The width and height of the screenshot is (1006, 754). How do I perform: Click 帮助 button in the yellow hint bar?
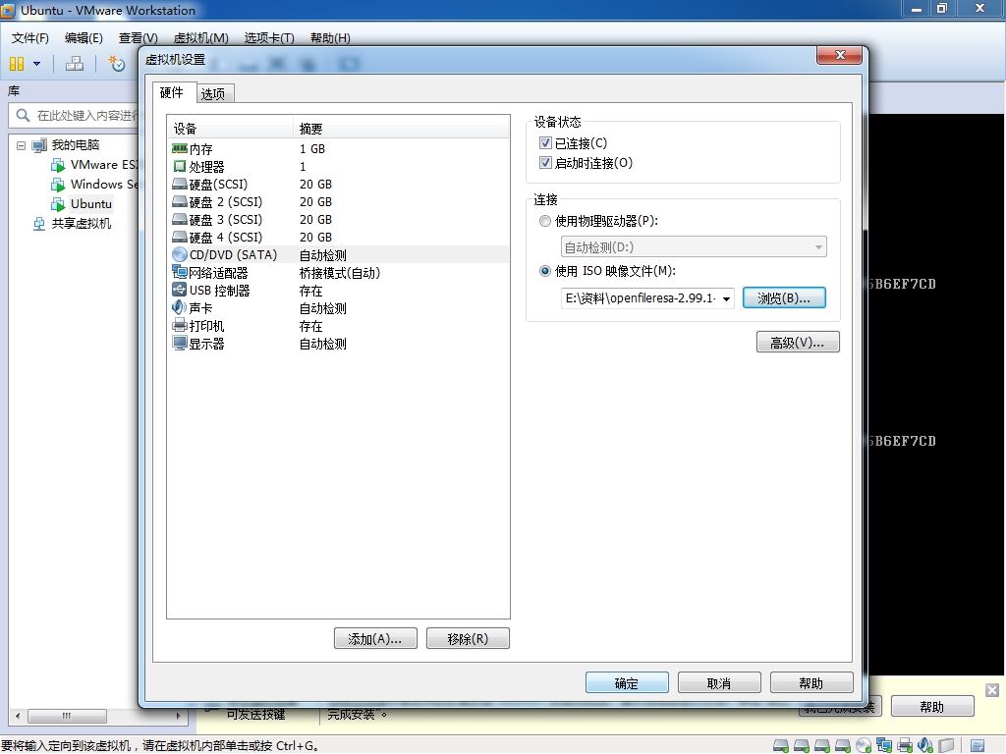click(932, 707)
